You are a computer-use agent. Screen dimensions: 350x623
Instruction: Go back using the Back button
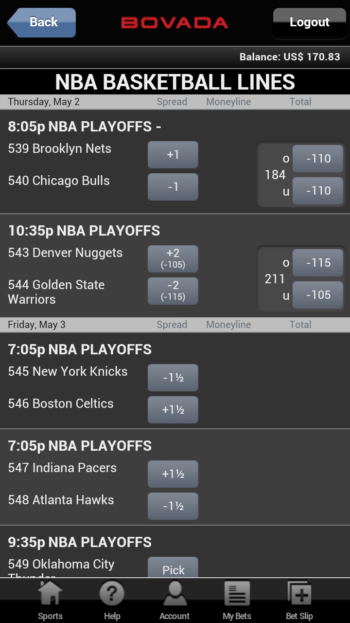click(x=42, y=22)
